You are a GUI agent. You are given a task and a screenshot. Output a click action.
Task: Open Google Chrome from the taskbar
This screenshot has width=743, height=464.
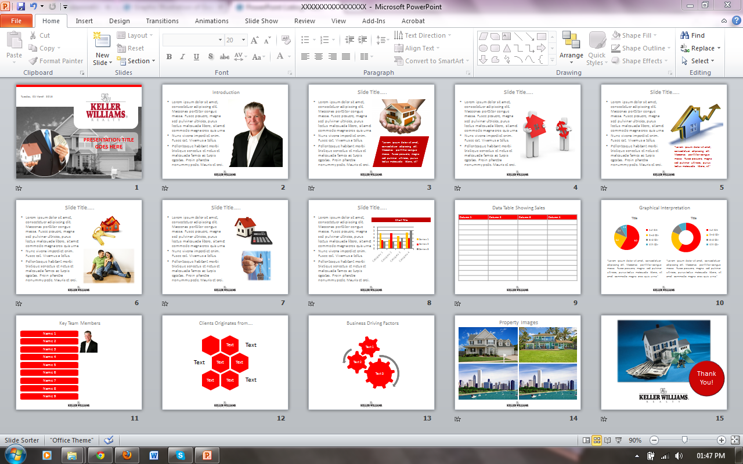coord(100,455)
